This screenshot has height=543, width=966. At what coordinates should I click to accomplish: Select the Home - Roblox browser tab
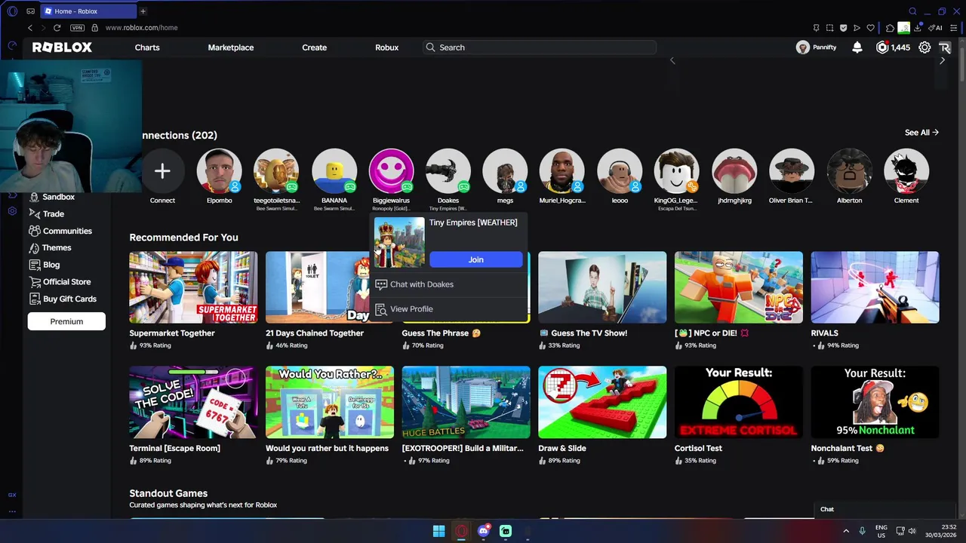[x=88, y=11]
